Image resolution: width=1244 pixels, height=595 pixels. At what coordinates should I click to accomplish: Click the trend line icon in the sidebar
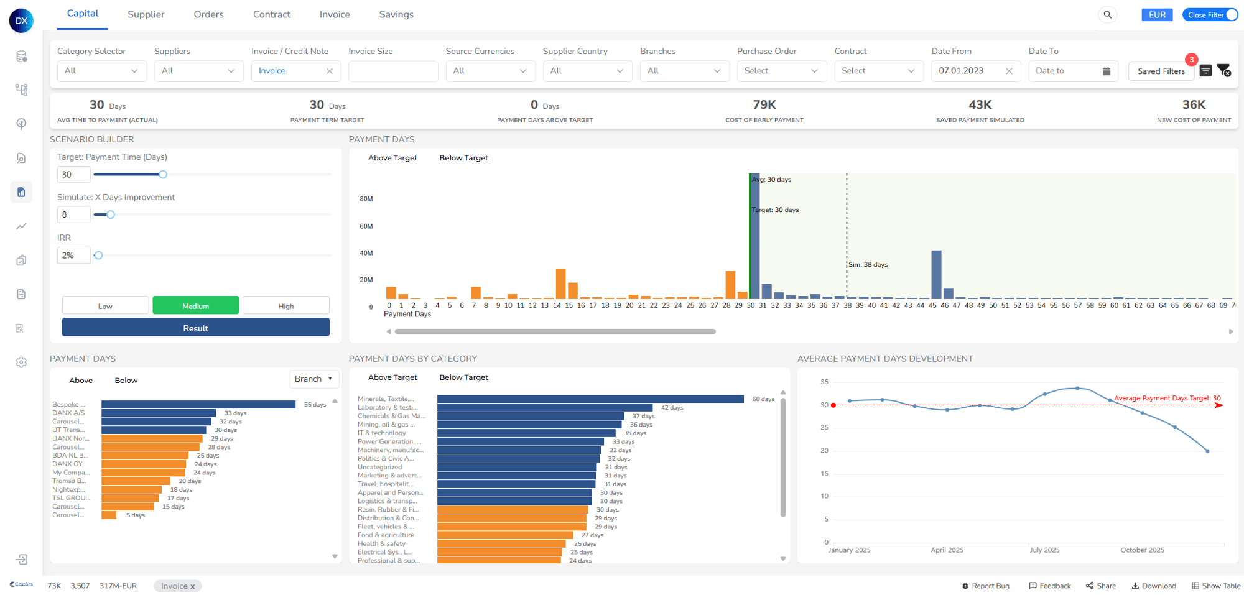pos(21,226)
